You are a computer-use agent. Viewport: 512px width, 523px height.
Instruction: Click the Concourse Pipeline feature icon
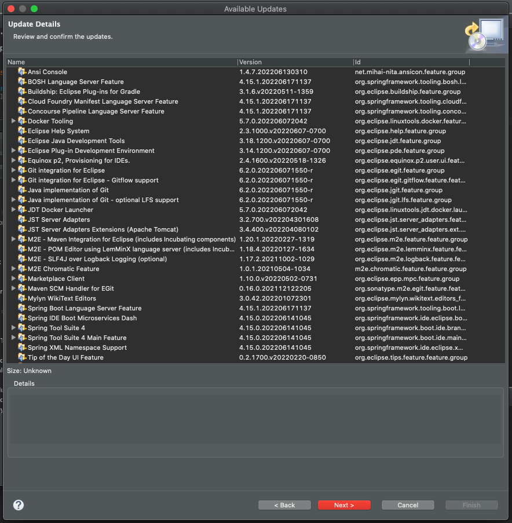22,111
